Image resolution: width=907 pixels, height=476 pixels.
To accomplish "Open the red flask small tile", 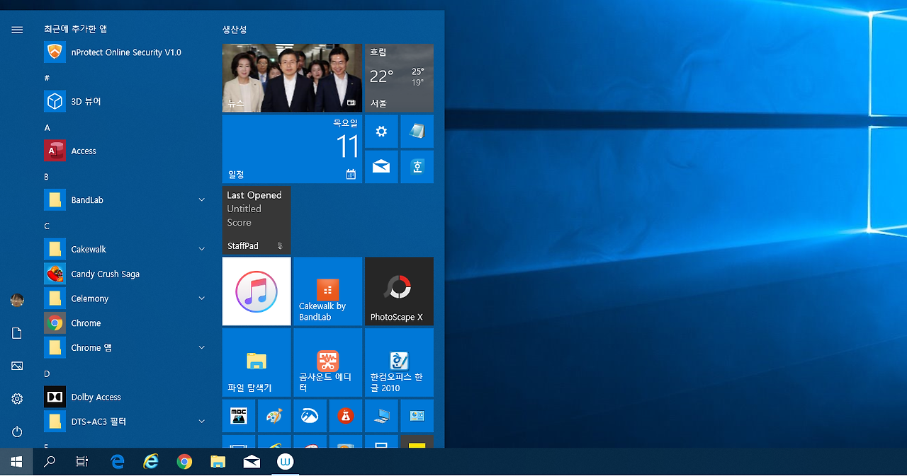I will point(346,416).
